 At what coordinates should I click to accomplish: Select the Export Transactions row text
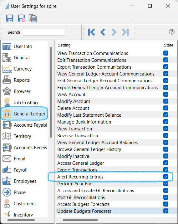point(77,170)
